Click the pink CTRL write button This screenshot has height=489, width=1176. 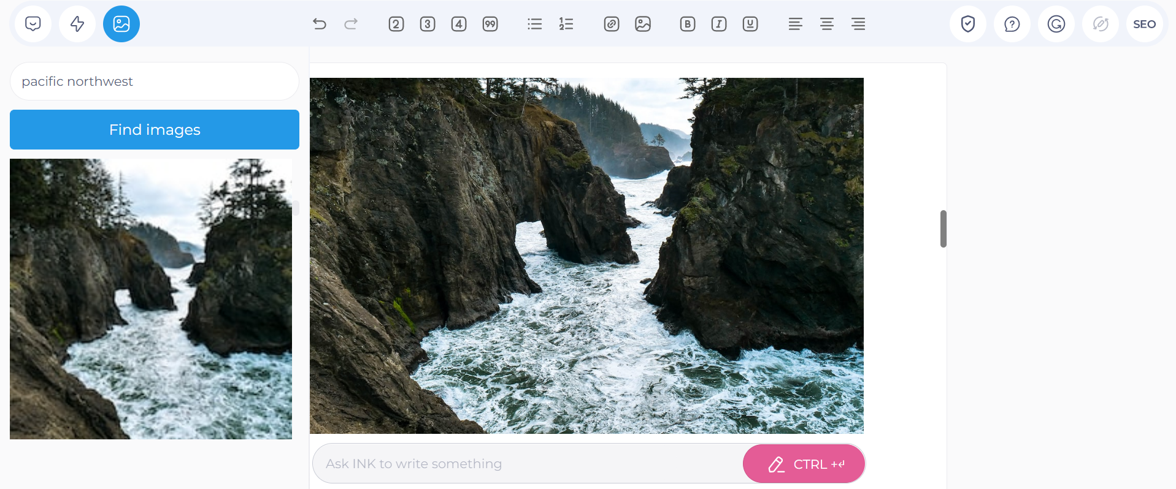[804, 464]
